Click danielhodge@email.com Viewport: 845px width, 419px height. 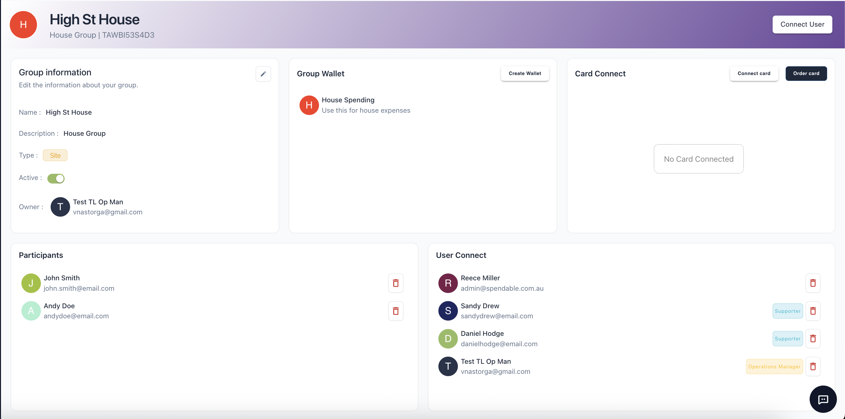pyautogui.click(x=499, y=344)
